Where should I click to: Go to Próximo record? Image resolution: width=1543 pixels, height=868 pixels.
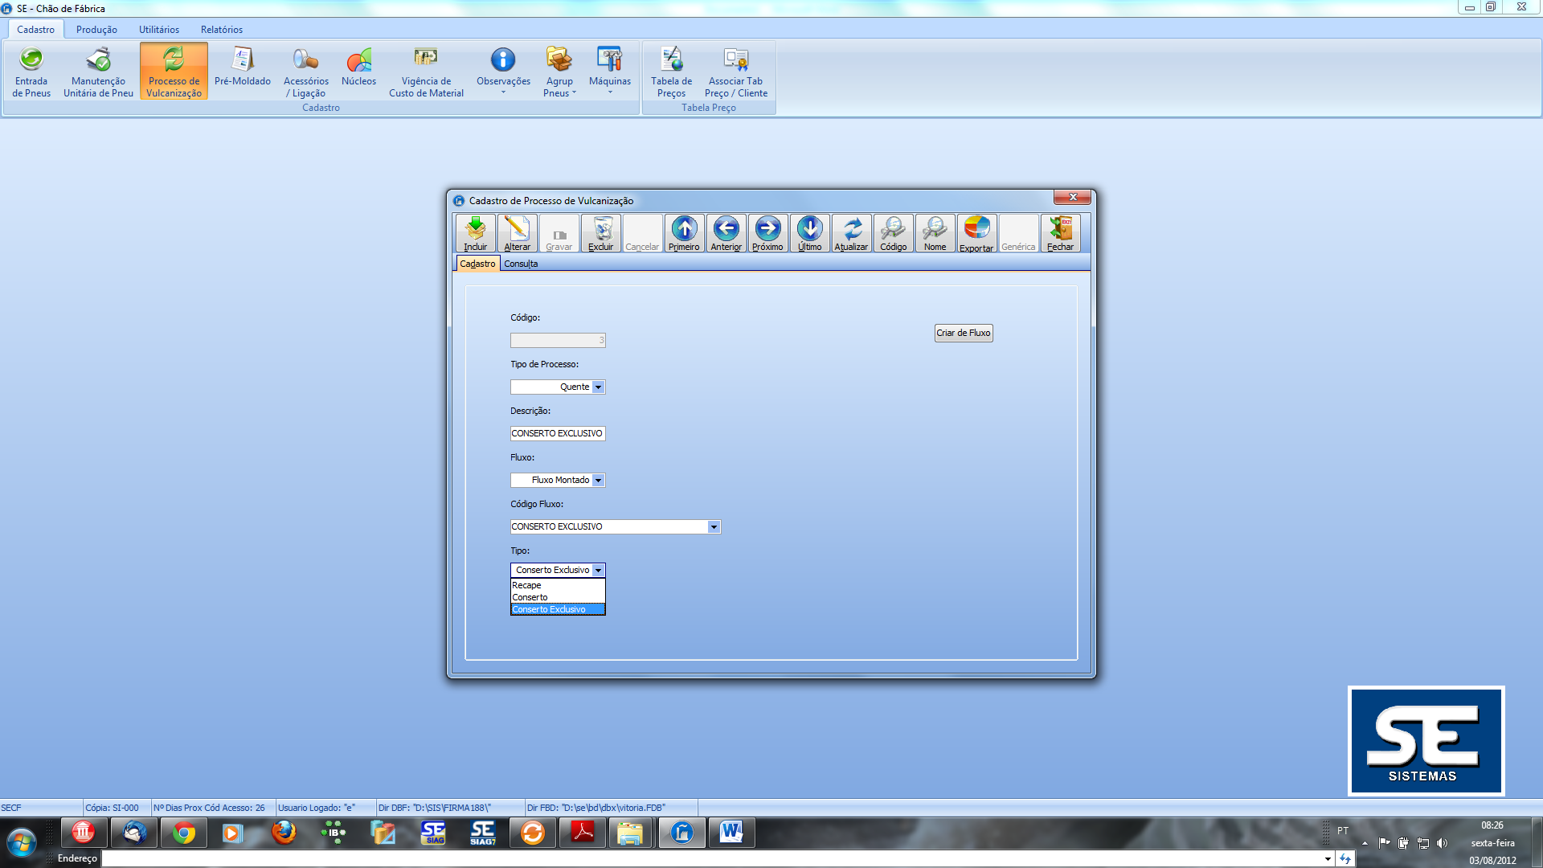pyautogui.click(x=767, y=233)
